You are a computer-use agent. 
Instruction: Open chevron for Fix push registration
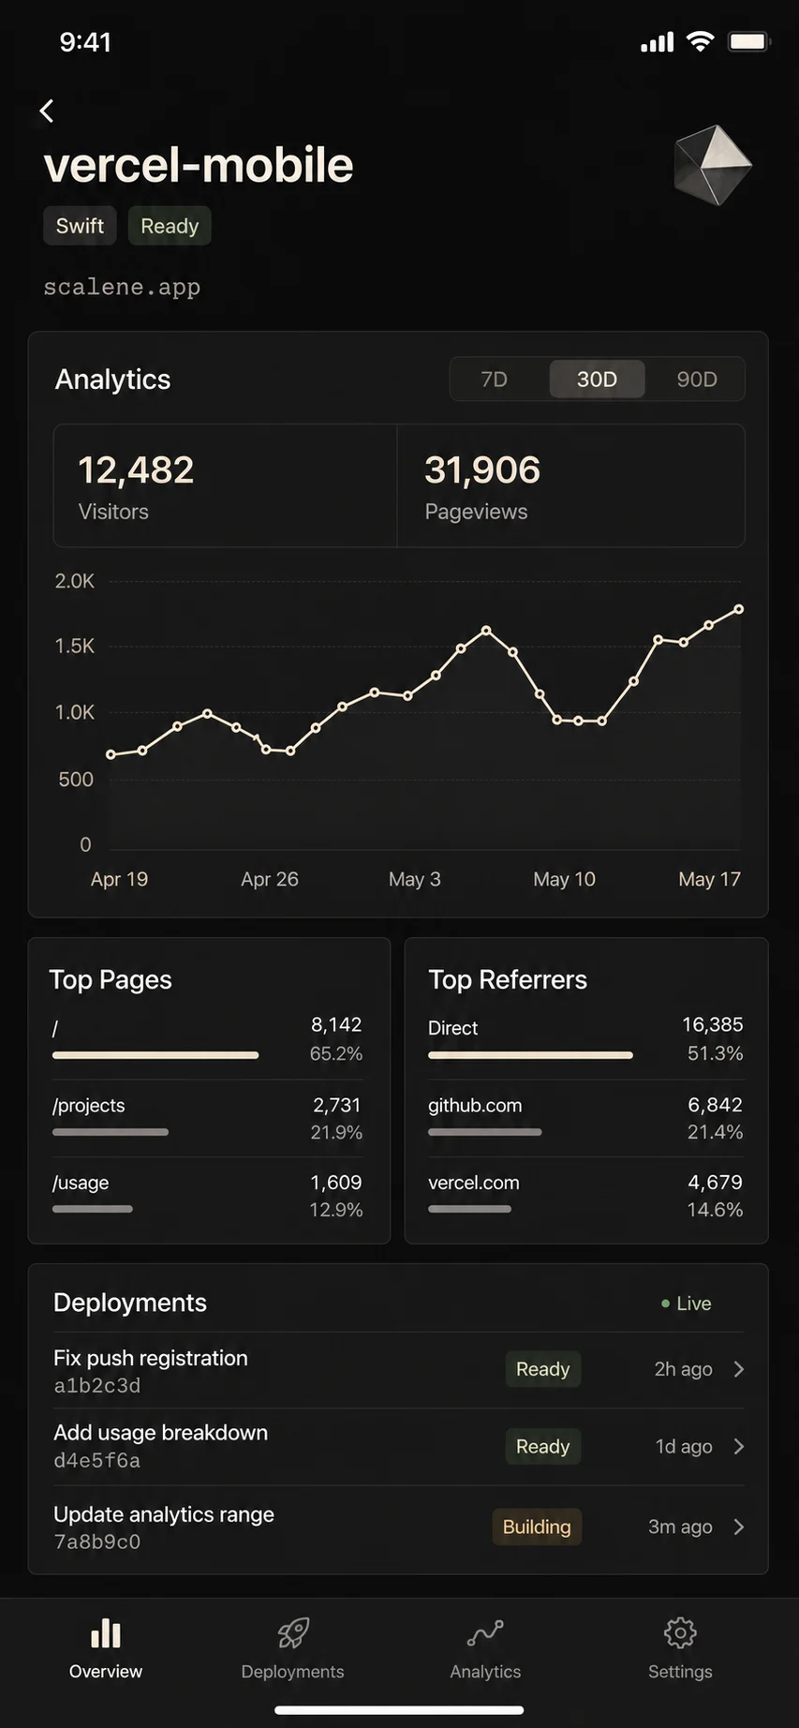(739, 1369)
